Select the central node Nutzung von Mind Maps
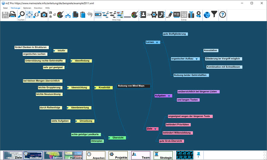 pyautogui.click(x=133, y=86)
